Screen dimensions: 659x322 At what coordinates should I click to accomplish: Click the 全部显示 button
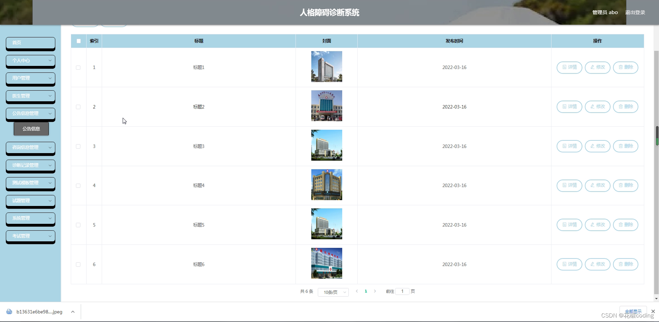(633, 311)
